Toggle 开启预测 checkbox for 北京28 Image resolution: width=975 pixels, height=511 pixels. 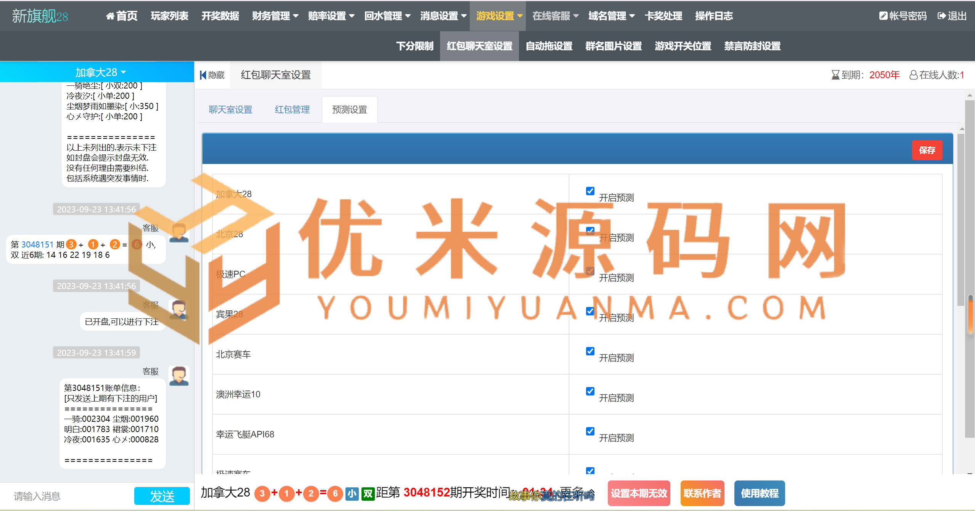(x=590, y=231)
